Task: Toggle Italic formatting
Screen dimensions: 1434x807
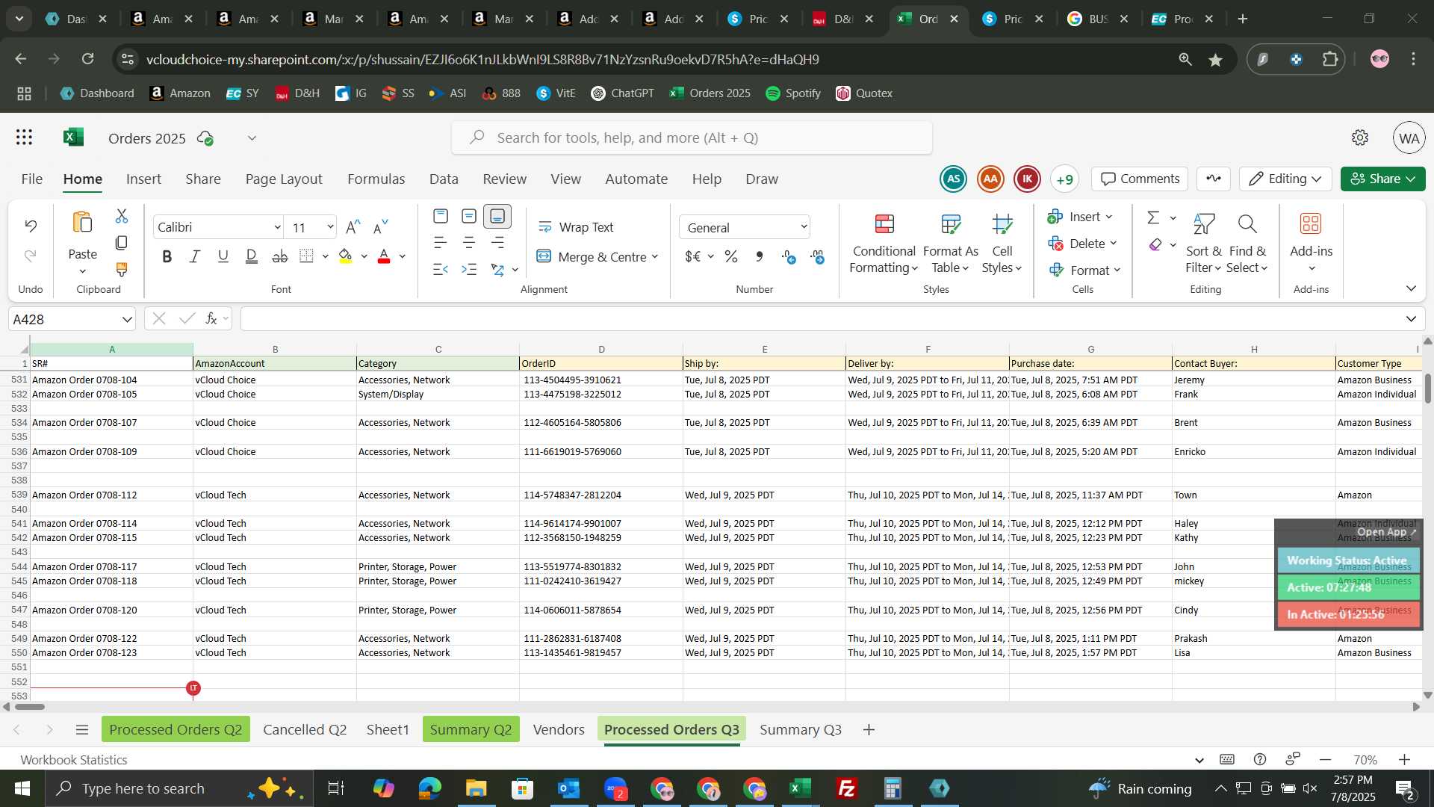Action: [x=195, y=256]
